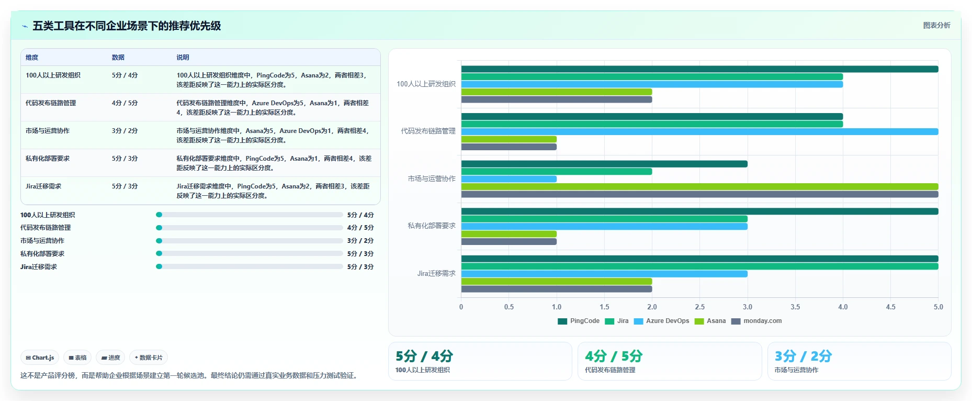Select the 代码发布链路管理 cell in the table

[x=51, y=103]
